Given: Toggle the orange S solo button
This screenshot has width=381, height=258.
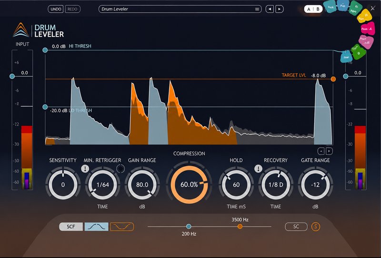Looking at the screenshot, I should click(x=316, y=227).
